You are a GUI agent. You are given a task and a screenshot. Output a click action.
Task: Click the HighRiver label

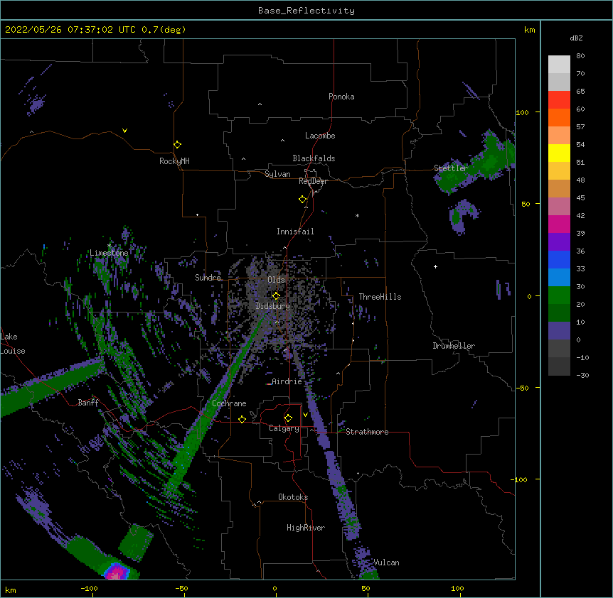coord(306,528)
